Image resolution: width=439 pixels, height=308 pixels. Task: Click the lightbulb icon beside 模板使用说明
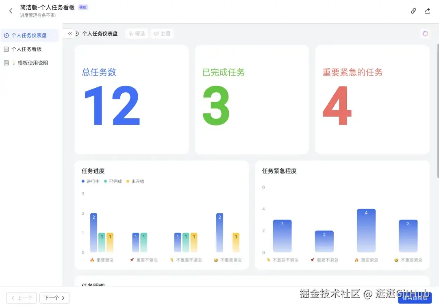[x=14, y=63]
